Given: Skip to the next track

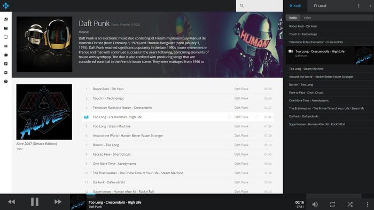Looking at the screenshot, I should coord(58,201).
